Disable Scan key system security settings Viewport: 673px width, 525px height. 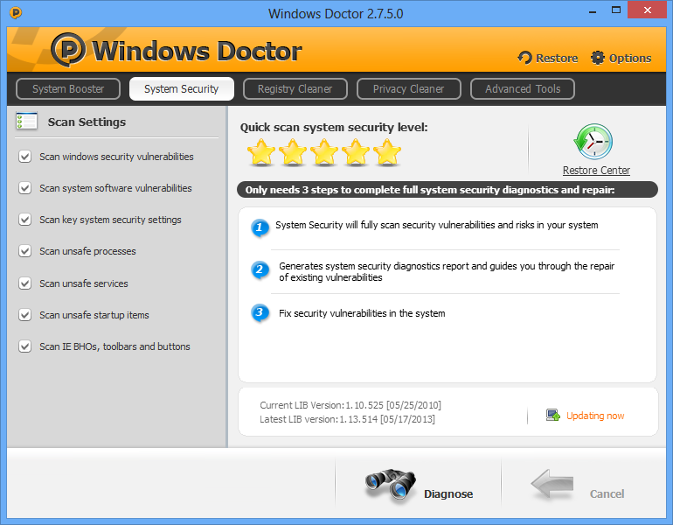(x=24, y=220)
